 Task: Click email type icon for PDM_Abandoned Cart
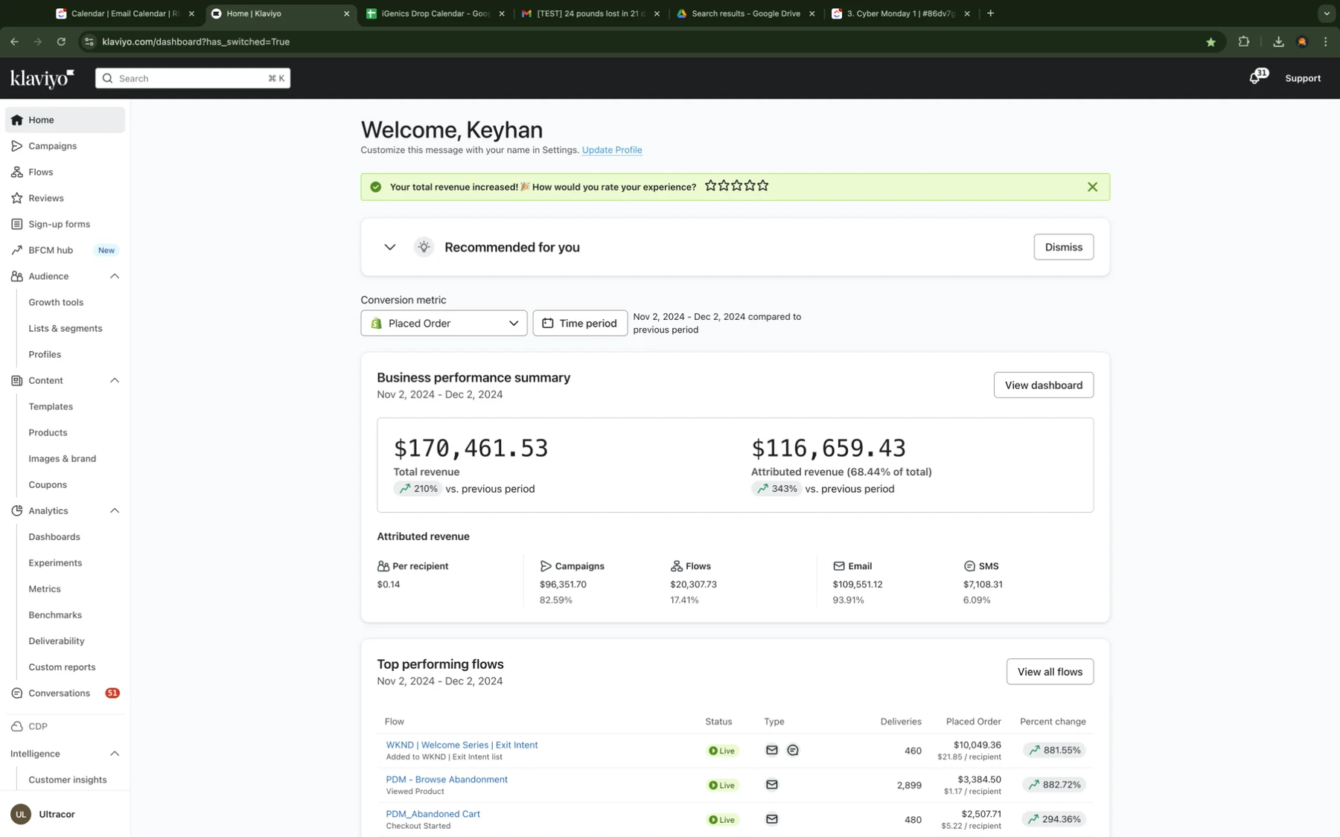pos(771,819)
